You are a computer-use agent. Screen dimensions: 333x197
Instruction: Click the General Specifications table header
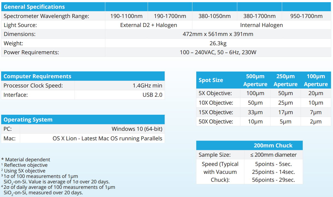tap(34, 7)
